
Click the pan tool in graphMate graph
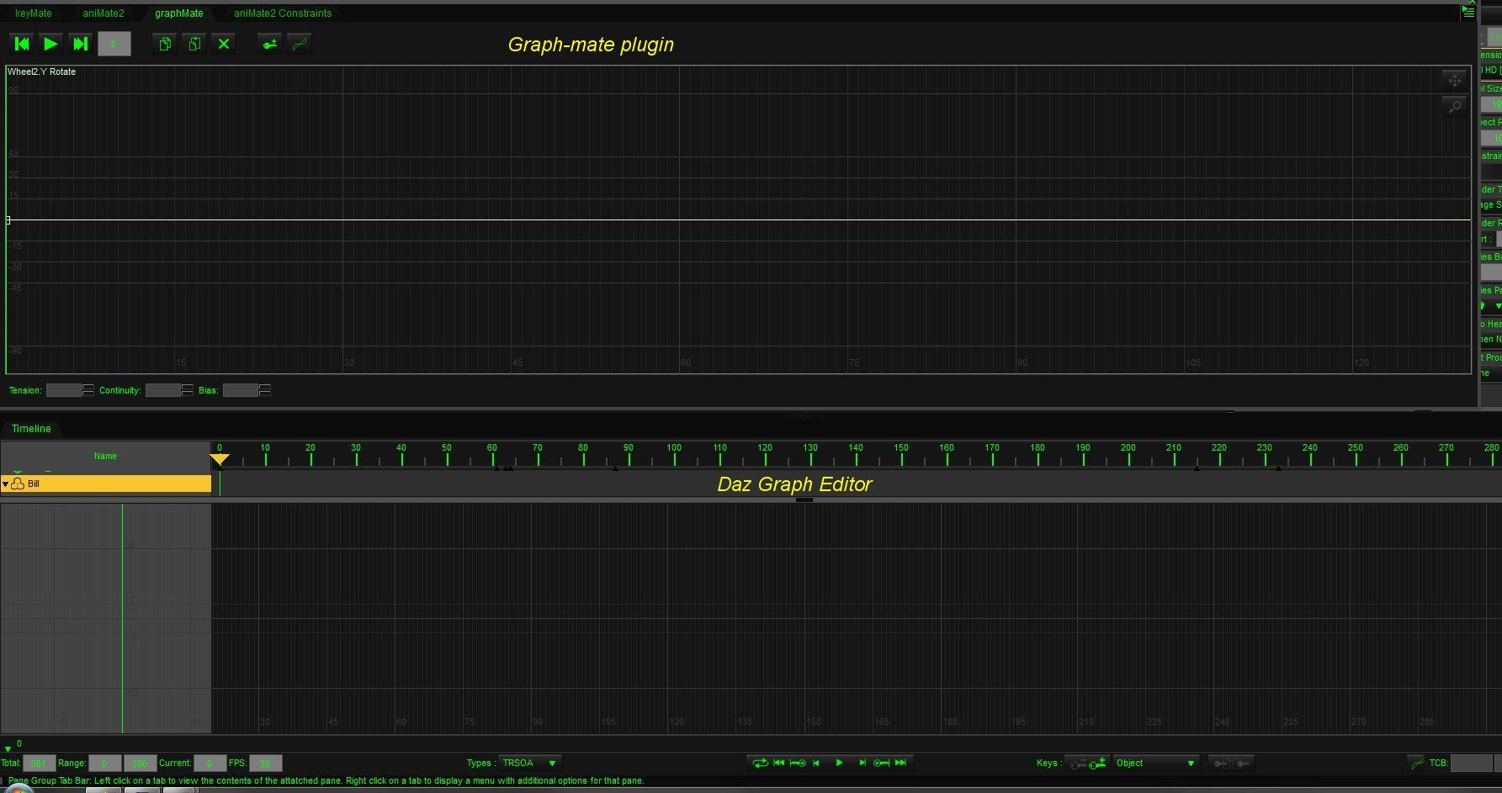pos(1455,81)
